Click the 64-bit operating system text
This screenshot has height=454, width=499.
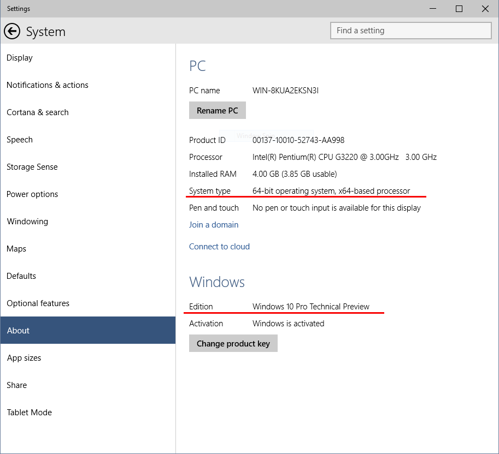tap(331, 191)
